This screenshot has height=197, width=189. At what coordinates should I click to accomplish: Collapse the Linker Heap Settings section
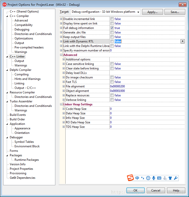coord(61,104)
